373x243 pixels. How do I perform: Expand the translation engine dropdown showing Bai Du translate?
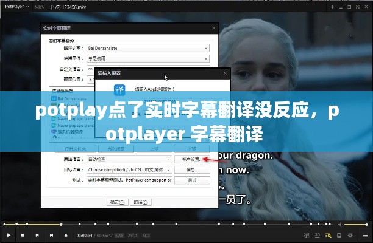[x=147, y=48]
